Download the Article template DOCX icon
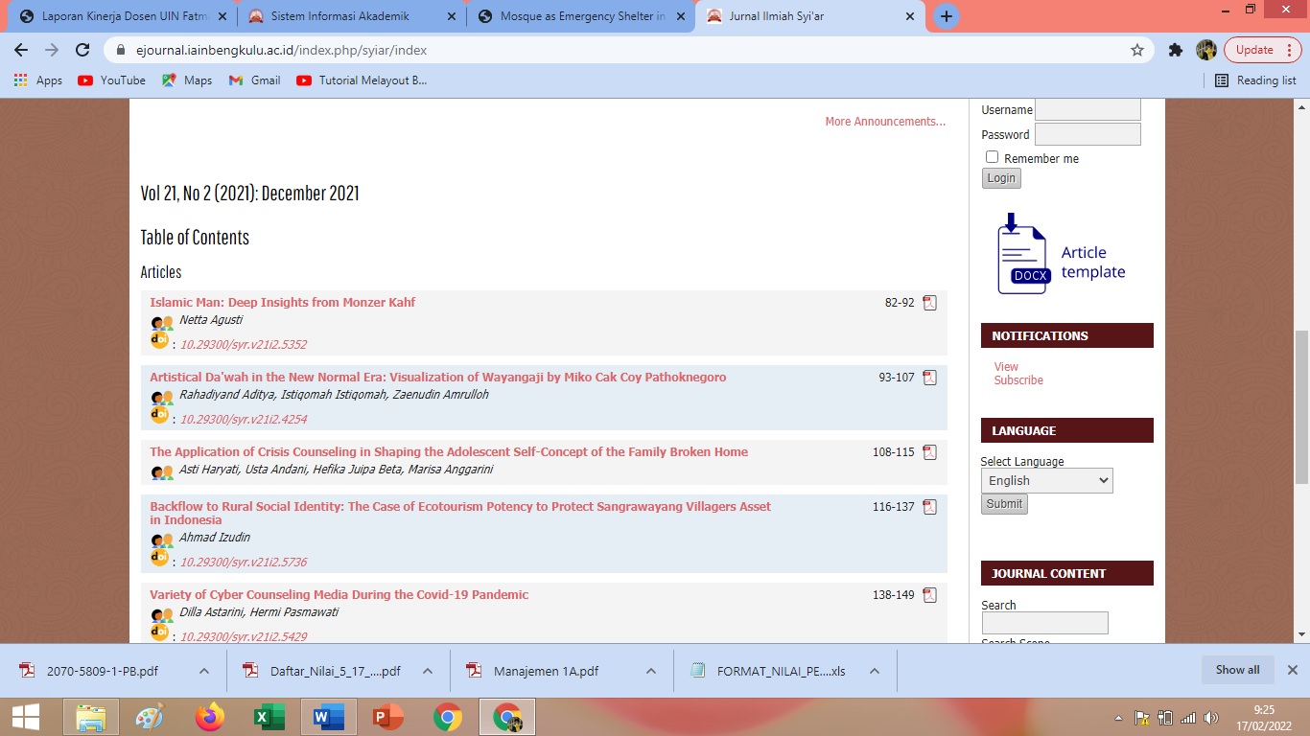The width and height of the screenshot is (1310, 736). point(1022,255)
